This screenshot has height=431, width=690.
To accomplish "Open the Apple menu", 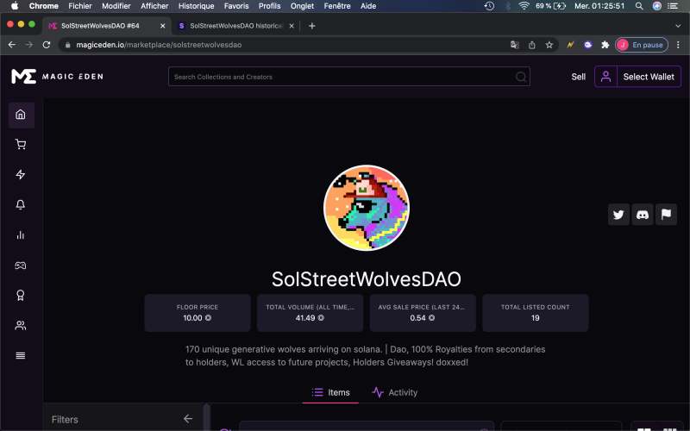I will [15, 6].
